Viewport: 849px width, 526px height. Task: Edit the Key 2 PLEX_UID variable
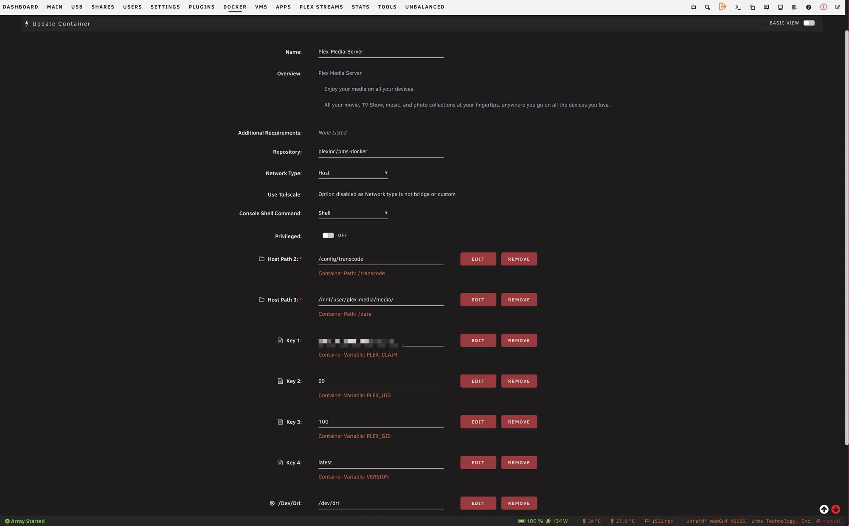pos(478,381)
